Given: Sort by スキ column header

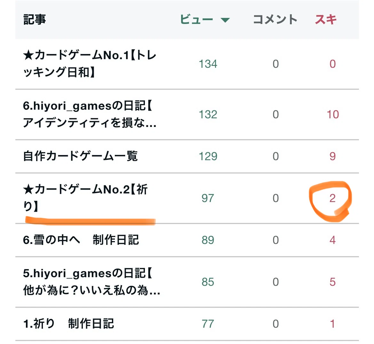Looking at the screenshot, I should pos(326,19).
